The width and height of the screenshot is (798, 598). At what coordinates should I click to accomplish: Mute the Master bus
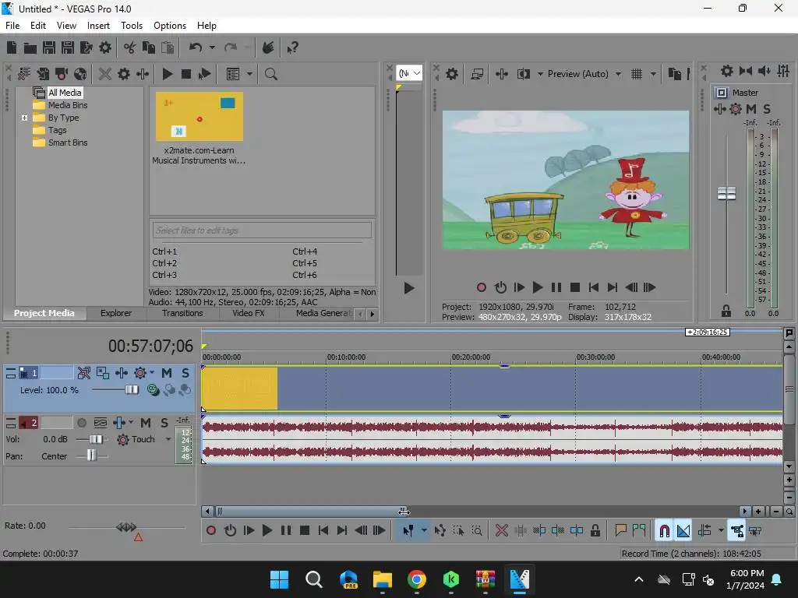[750, 109]
